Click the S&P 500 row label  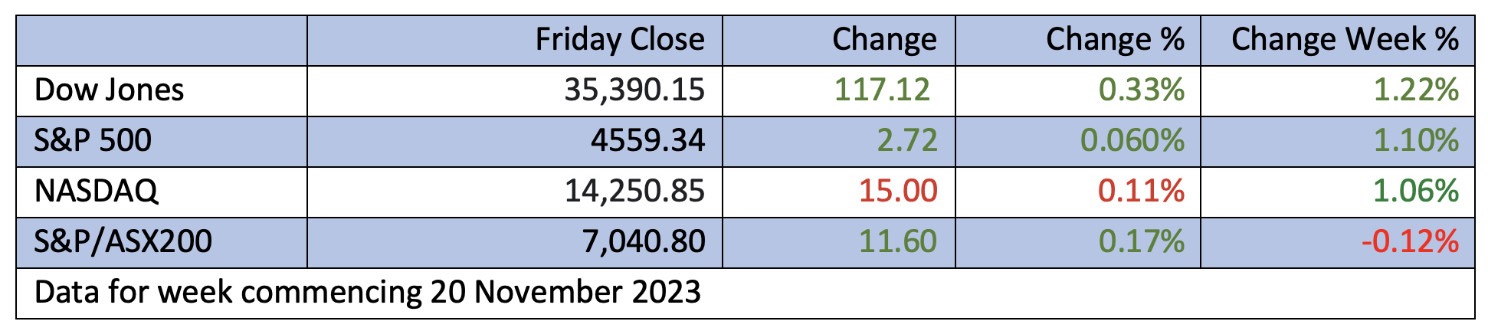(x=93, y=141)
